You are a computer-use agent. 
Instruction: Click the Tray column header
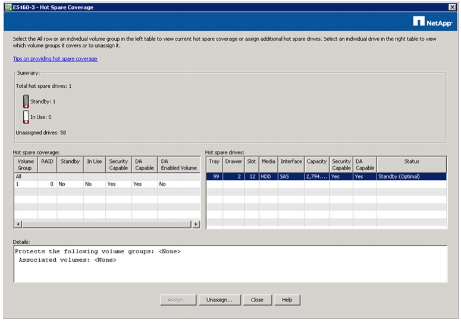coord(214,164)
